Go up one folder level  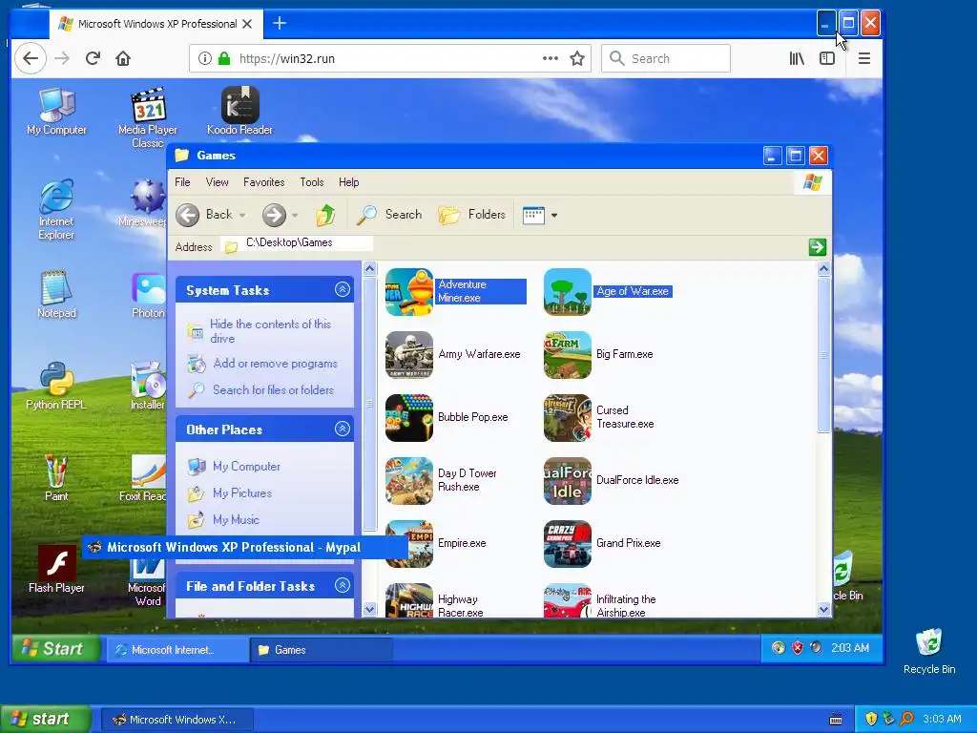(x=324, y=215)
